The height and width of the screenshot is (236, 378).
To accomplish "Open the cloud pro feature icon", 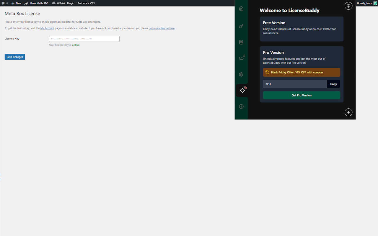I will coord(242,58).
